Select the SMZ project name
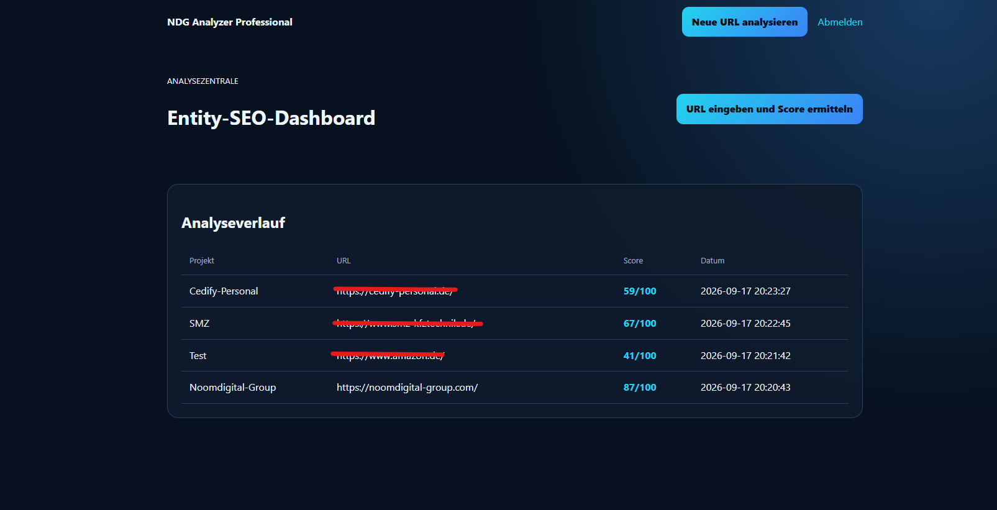This screenshot has height=510, width=997. click(199, 323)
